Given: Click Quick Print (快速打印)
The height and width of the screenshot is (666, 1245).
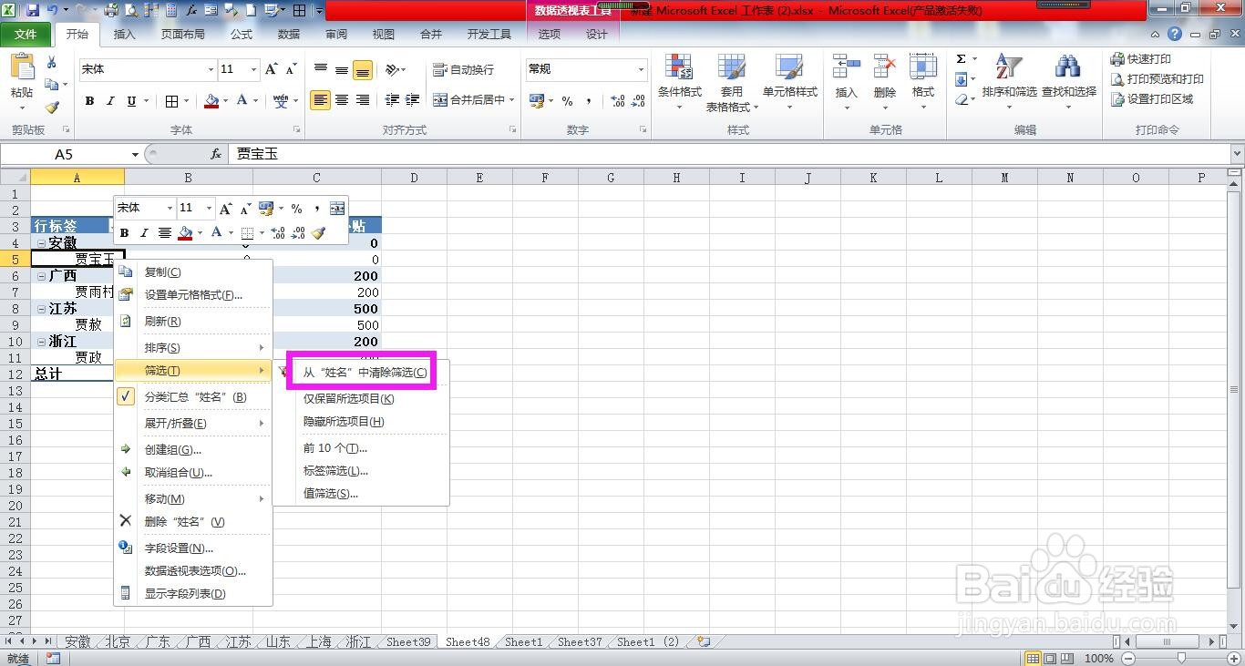Looking at the screenshot, I should pos(1140,59).
